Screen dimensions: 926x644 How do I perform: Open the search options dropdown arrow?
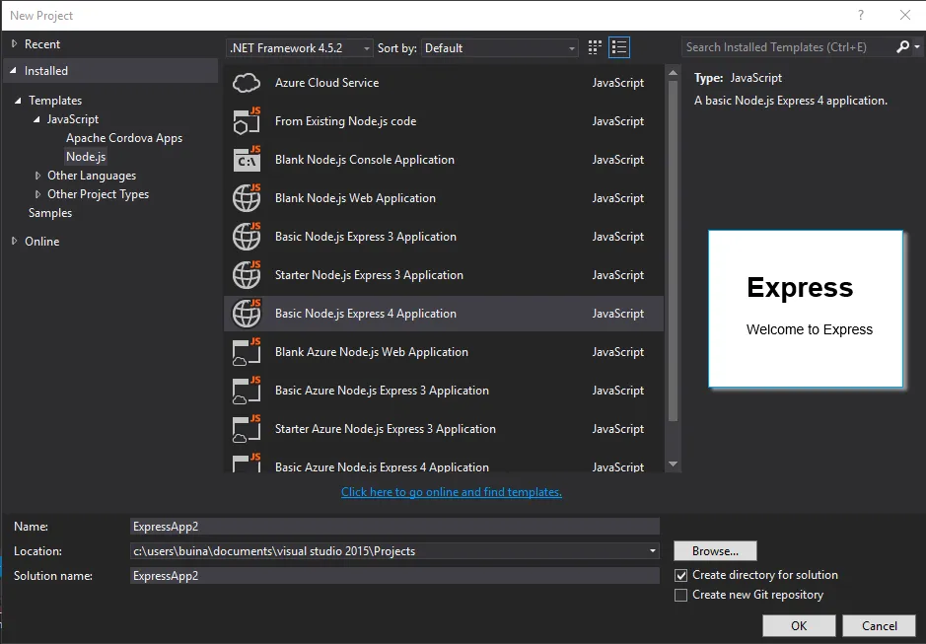point(916,47)
